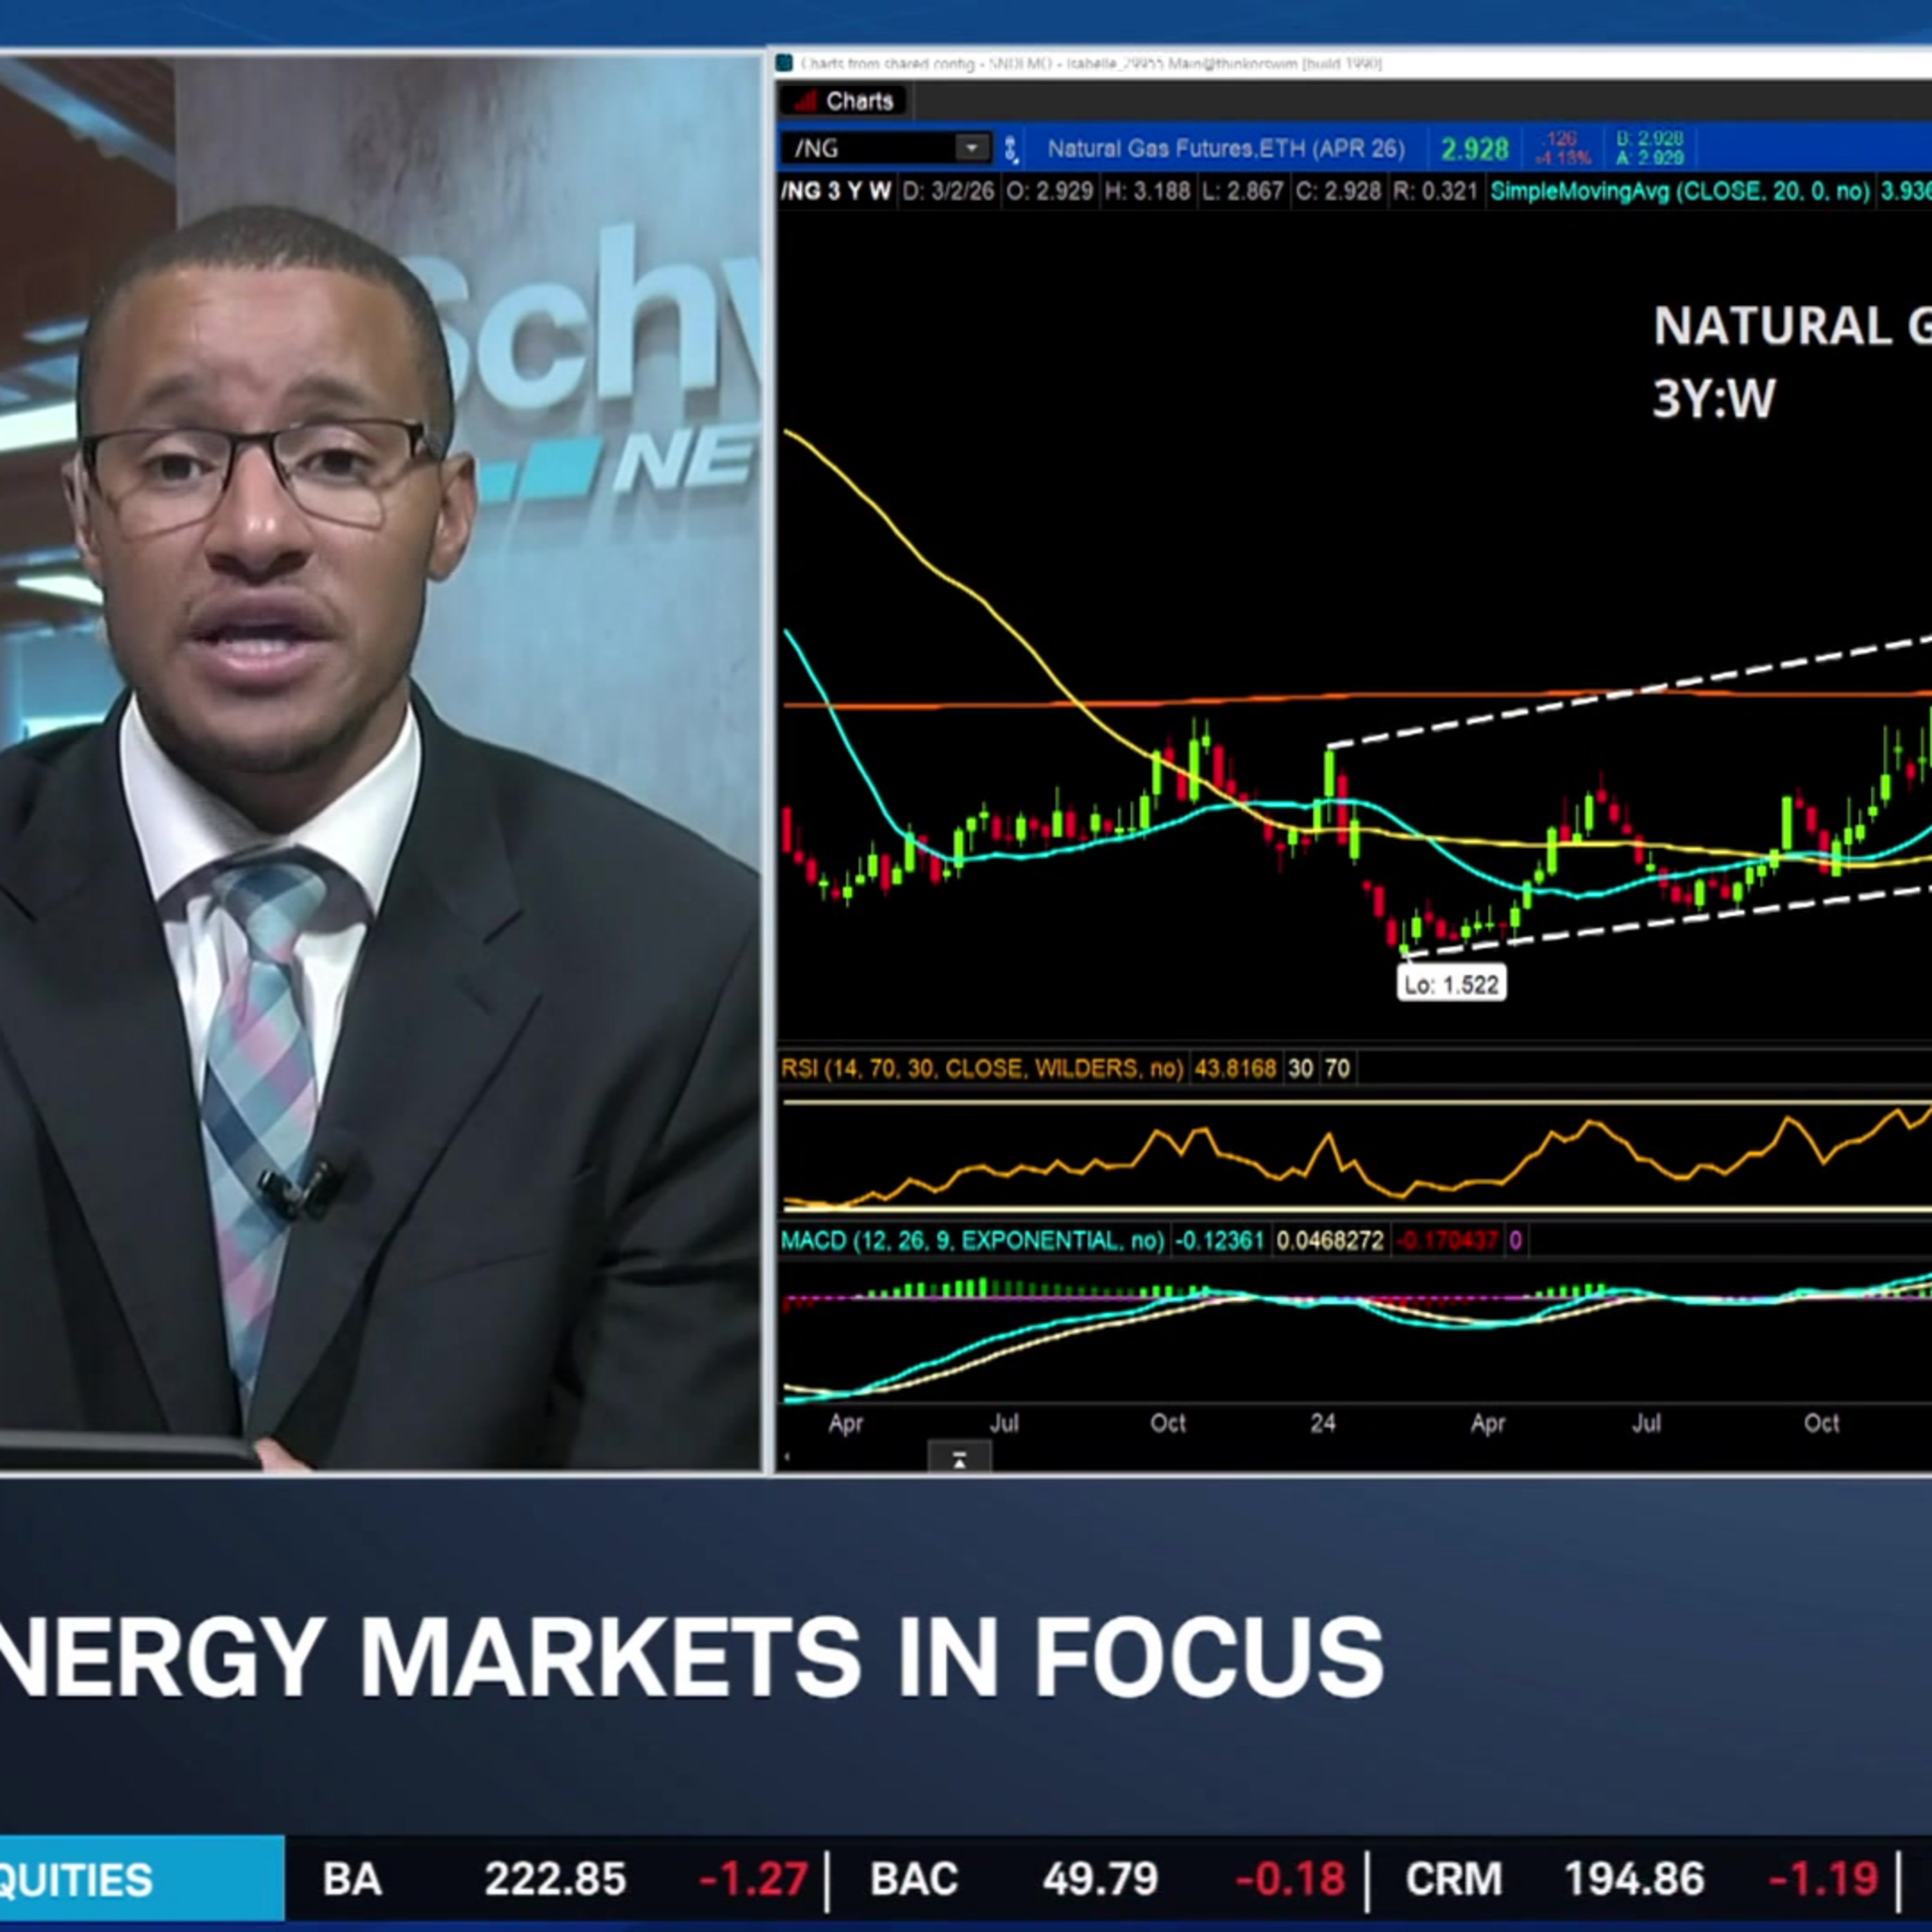Click the 2.928 last price value
1932x1932 pixels.
tap(1474, 149)
